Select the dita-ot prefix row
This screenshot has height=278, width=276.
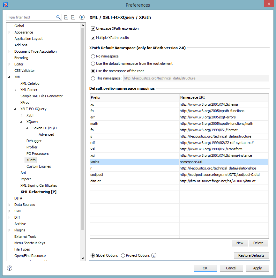179,181
